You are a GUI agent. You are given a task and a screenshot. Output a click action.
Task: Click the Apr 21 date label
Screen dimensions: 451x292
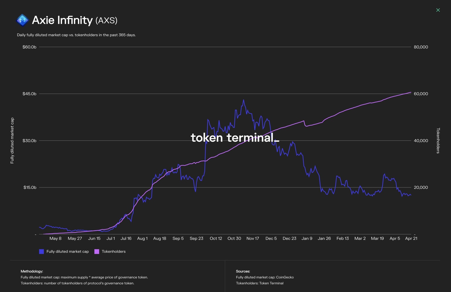[x=411, y=239]
